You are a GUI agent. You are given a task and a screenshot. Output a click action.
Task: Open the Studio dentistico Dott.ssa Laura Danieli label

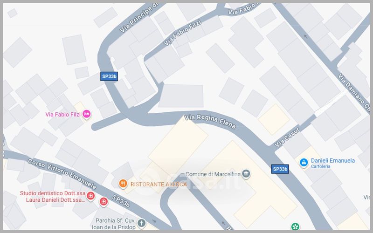(x=53, y=196)
